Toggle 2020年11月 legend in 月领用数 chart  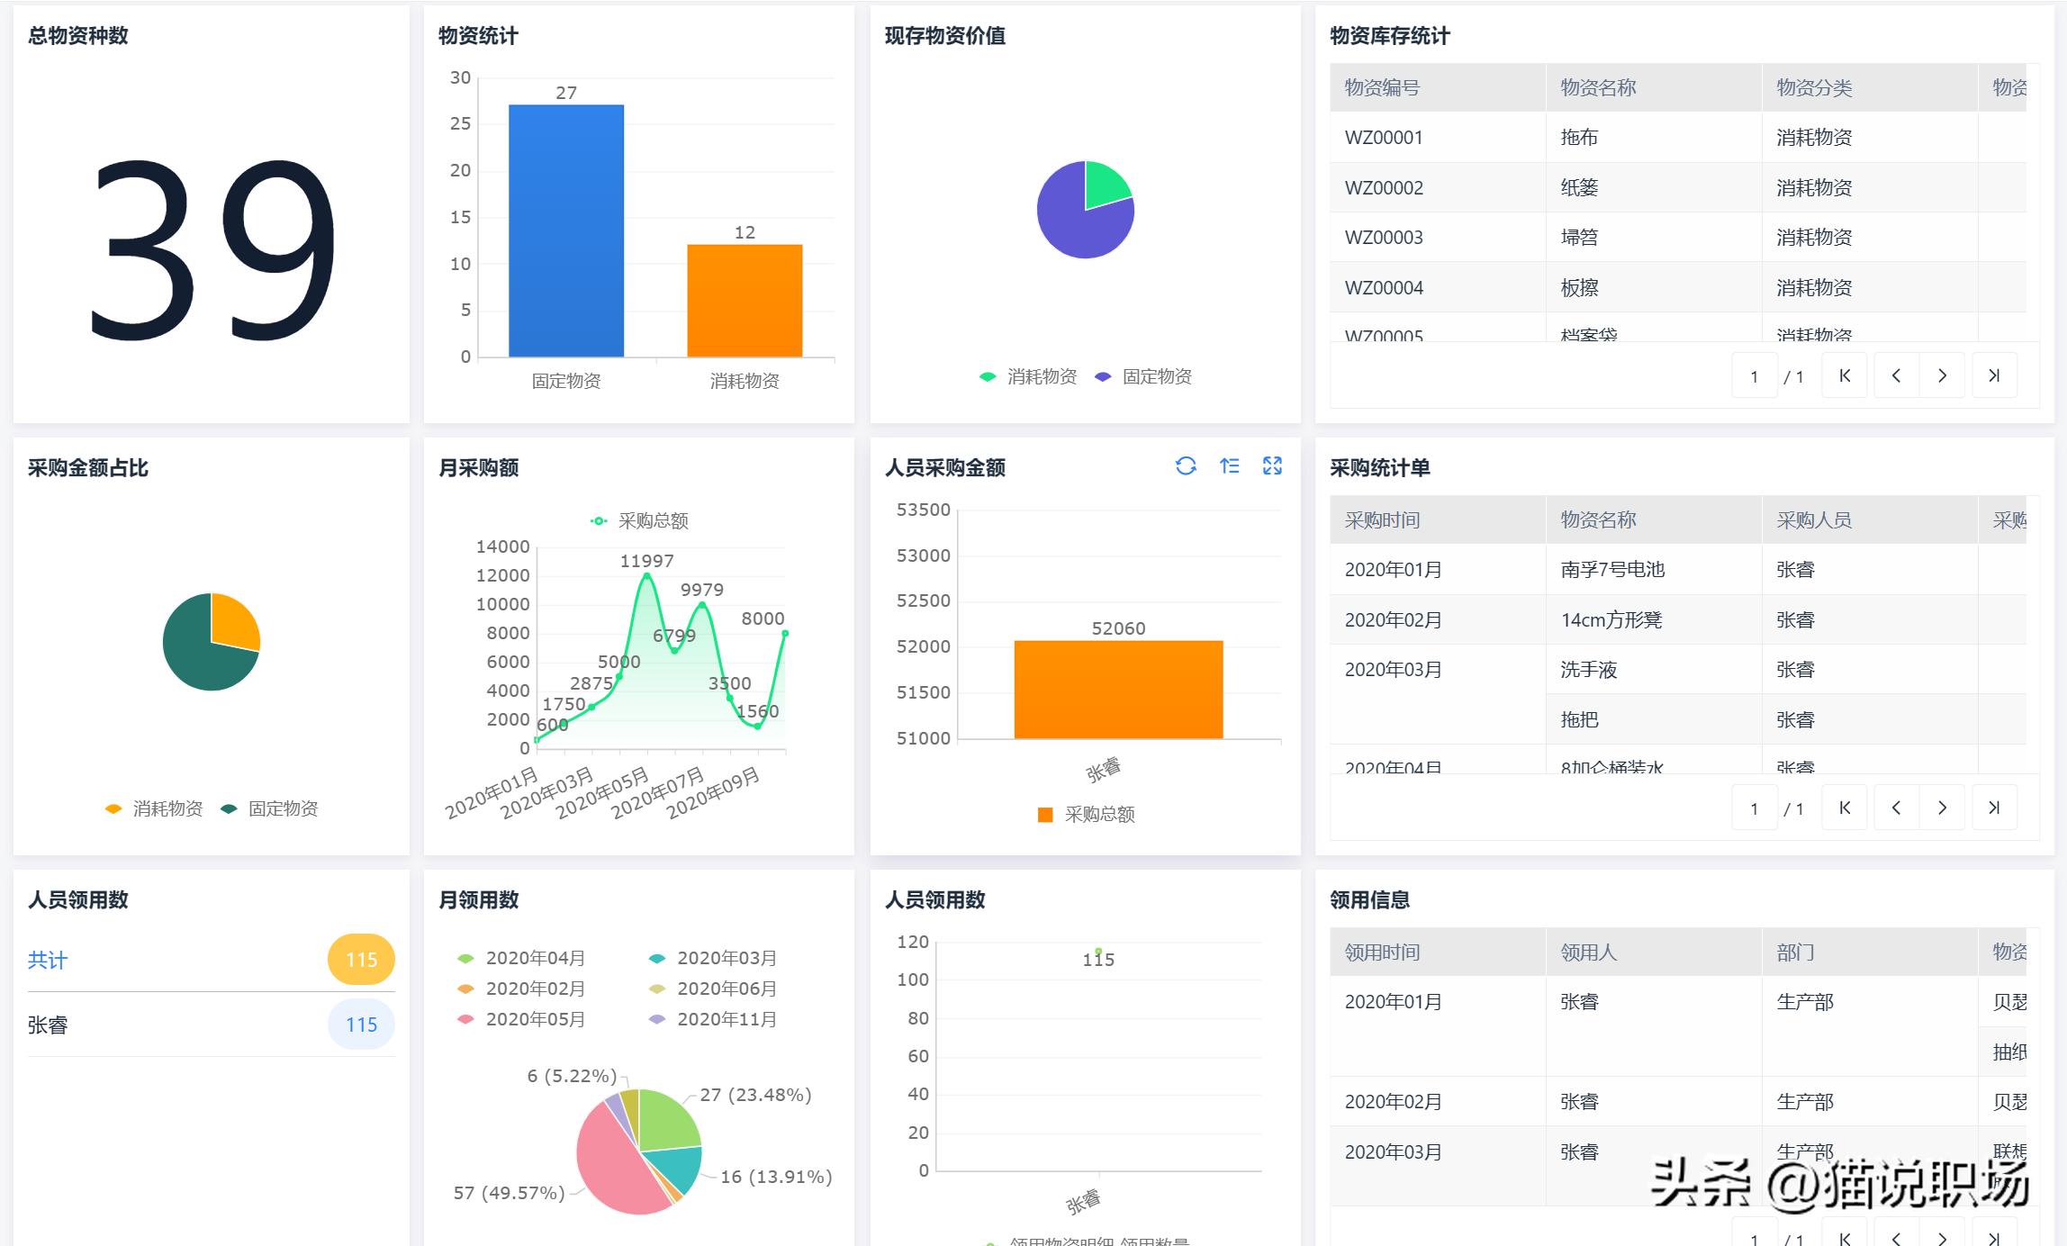pos(726,1020)
